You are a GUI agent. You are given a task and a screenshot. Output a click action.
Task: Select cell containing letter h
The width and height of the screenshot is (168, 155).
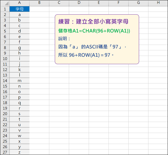click(19, 53)
